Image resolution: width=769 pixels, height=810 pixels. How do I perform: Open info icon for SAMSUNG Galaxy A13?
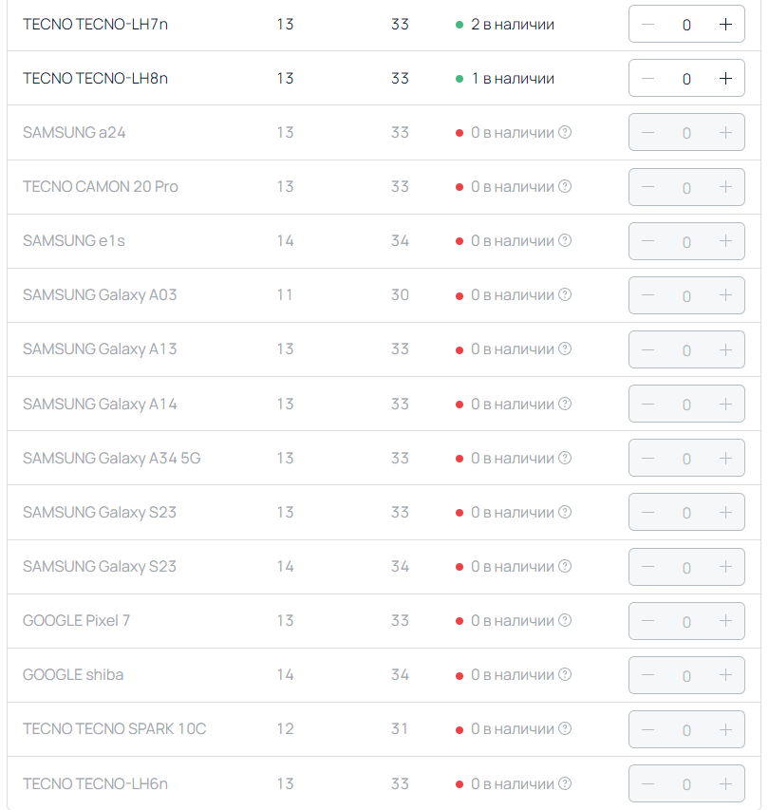(565, 348)
